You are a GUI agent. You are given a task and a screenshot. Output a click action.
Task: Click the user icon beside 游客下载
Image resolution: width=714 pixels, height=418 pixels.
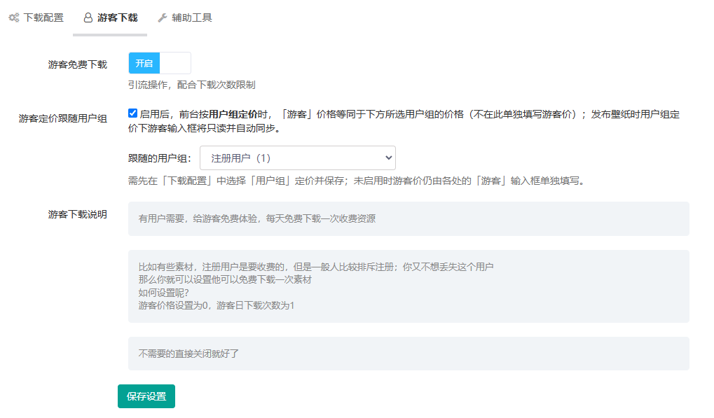tap(88, 18)
